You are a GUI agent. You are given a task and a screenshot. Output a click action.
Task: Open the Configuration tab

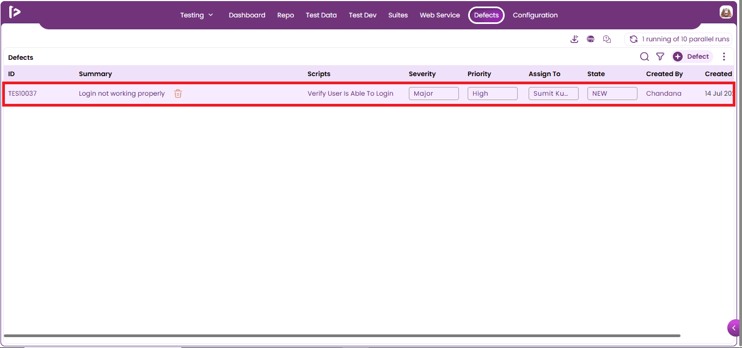click(535, 15)
